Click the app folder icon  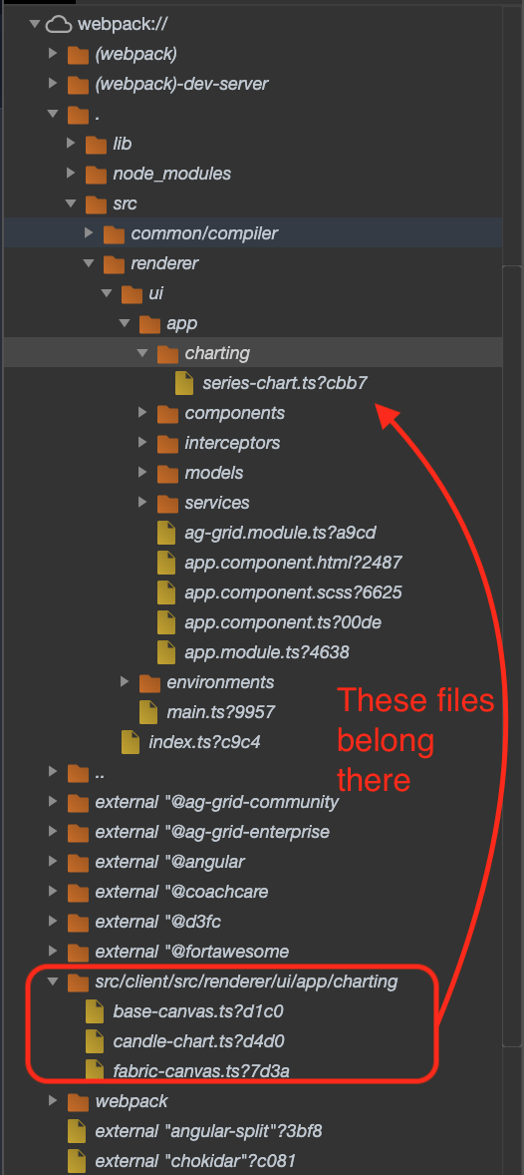pyautogui.click(x=149, y=324)
